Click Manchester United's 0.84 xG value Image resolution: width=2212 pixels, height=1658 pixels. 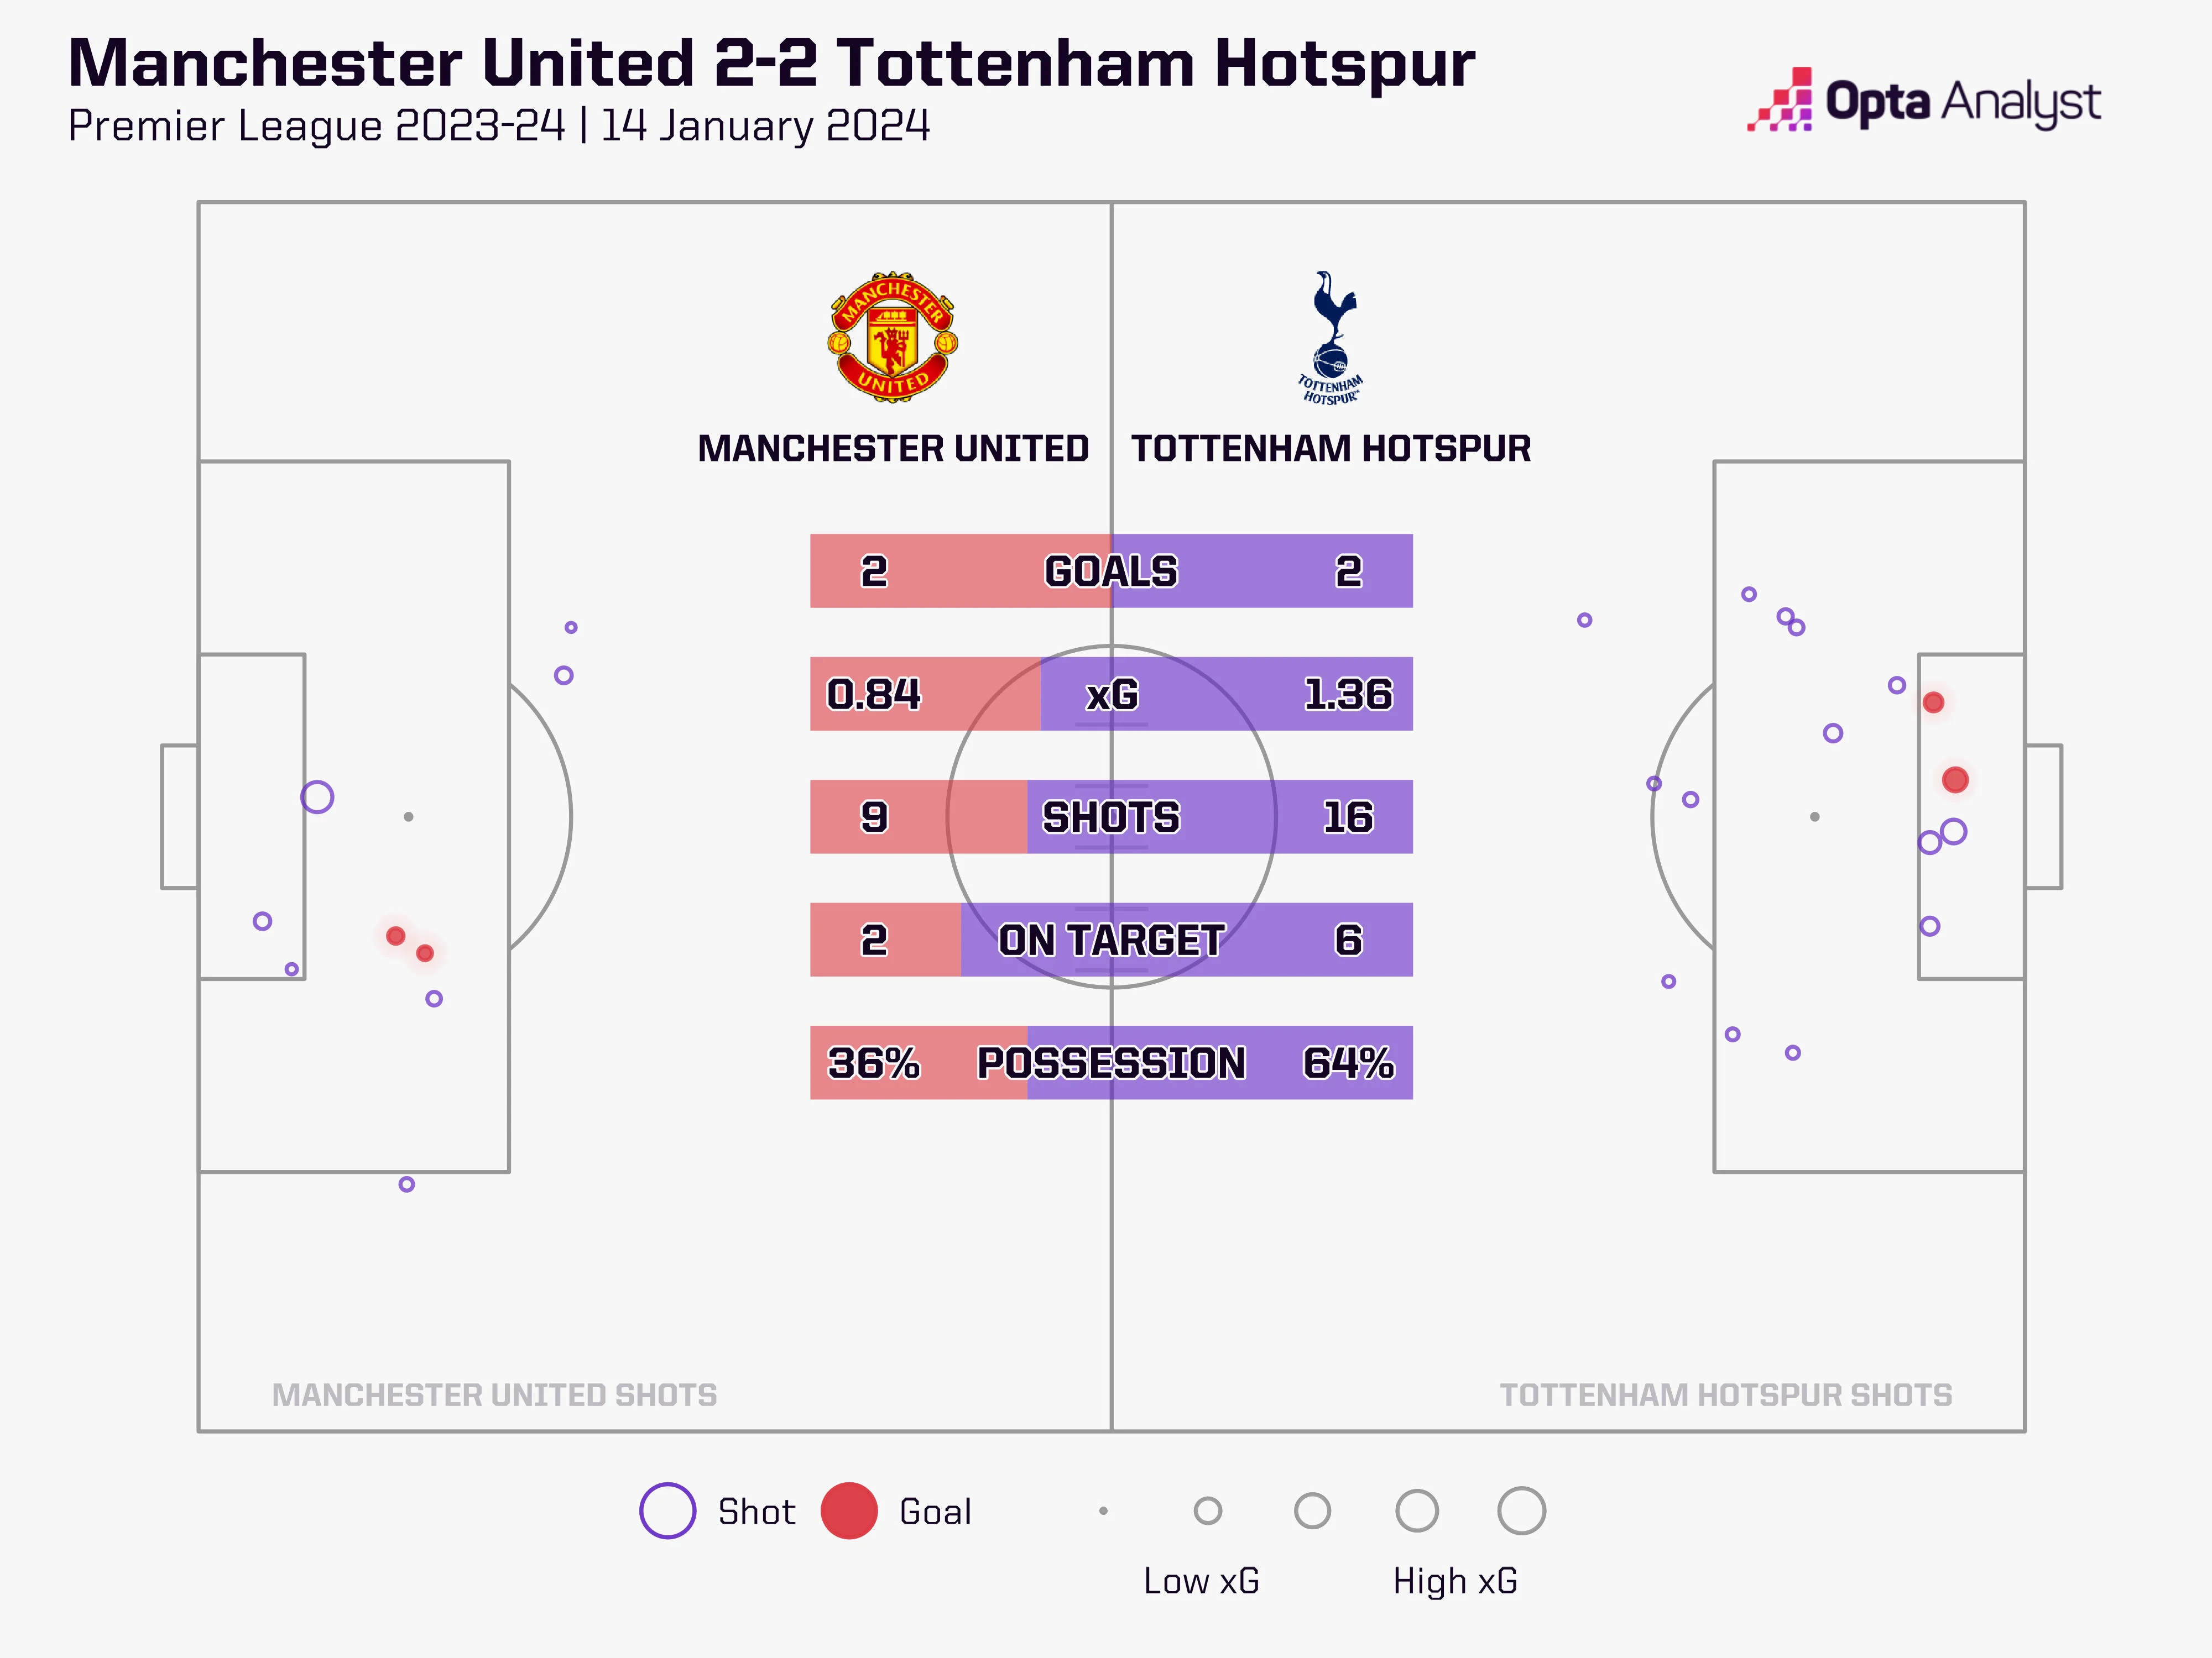[x=873, y=695]
